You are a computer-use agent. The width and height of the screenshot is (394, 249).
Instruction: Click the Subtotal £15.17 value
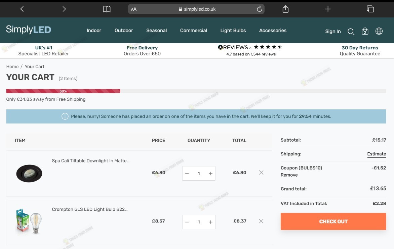[379, 140]
